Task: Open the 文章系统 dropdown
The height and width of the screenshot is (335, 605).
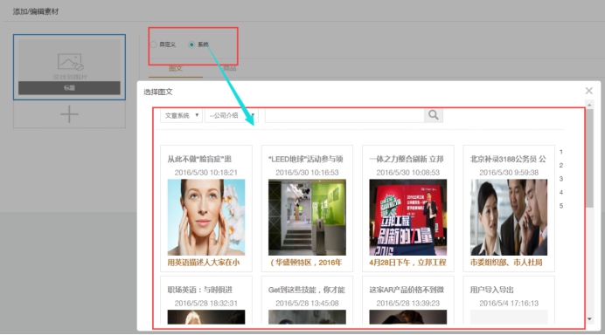Action: (181, 115)
